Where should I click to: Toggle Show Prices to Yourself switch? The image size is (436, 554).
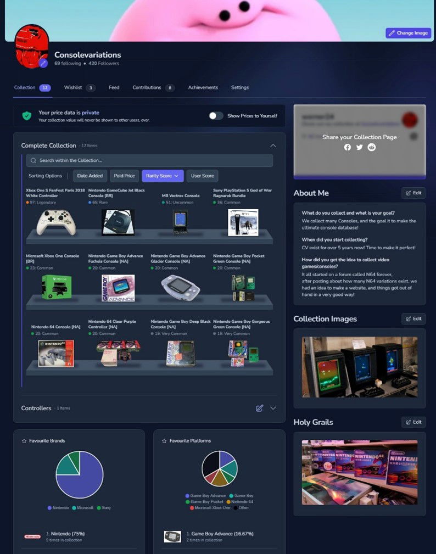[x=215, y=115]
